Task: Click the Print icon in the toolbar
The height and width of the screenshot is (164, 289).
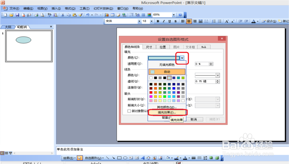Action: pos(36,15)
